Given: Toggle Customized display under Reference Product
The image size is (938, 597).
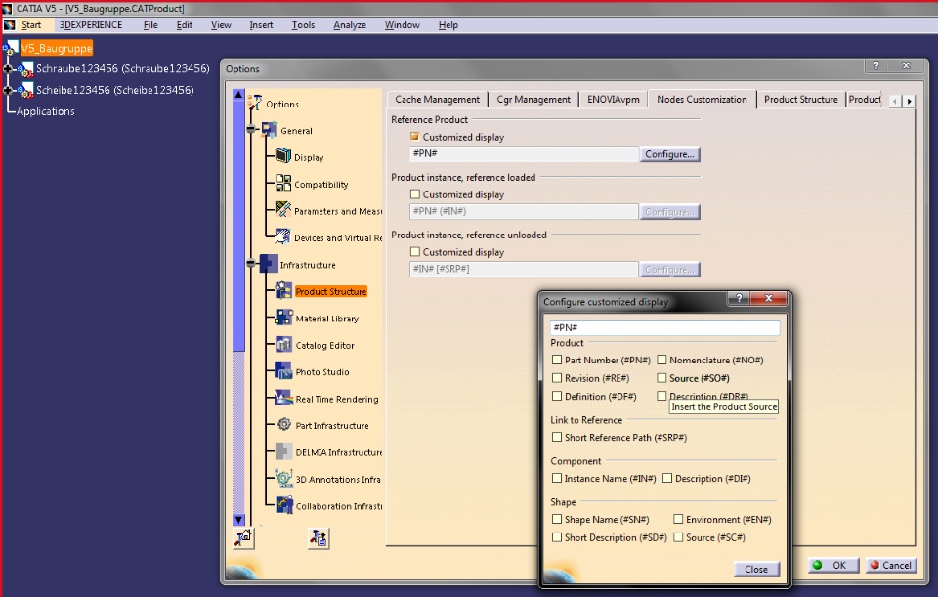Looking at the screenshot, I should tap(414, 137).
